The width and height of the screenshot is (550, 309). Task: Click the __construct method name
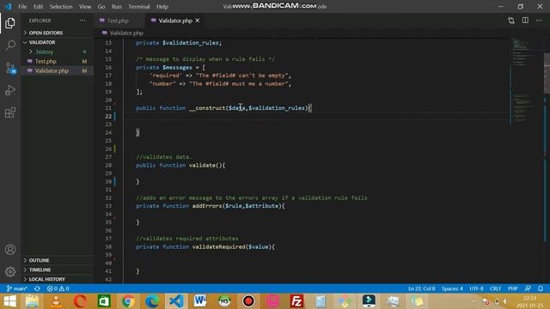(x=207, y=108)
